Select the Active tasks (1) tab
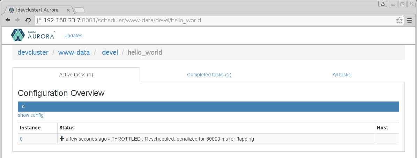 point(76,75)
